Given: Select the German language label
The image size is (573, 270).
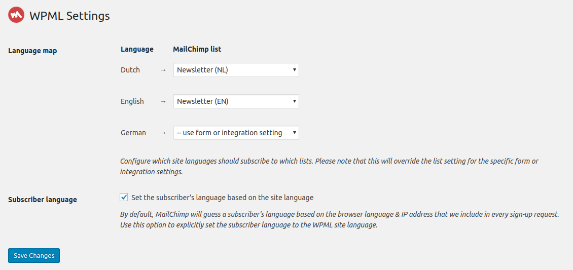Looking at the screenshot, I should (x=133, y=133).
